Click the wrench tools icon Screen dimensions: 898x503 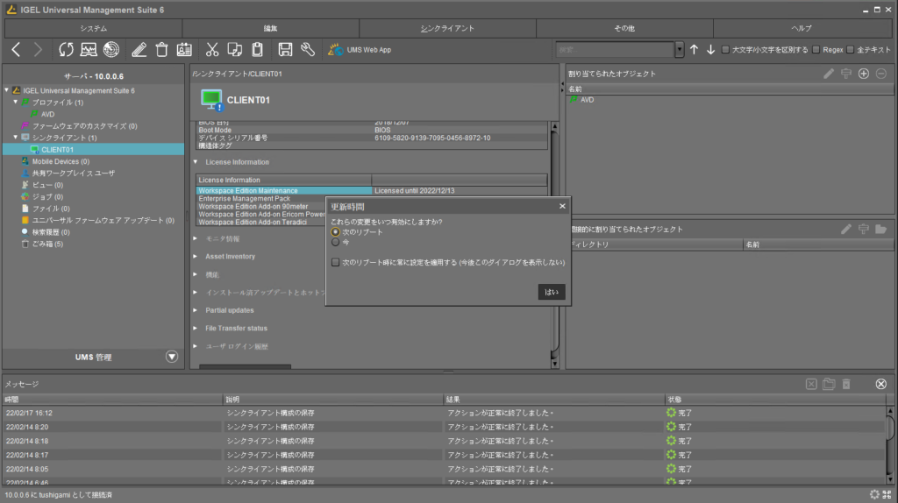tap(308, 50)
